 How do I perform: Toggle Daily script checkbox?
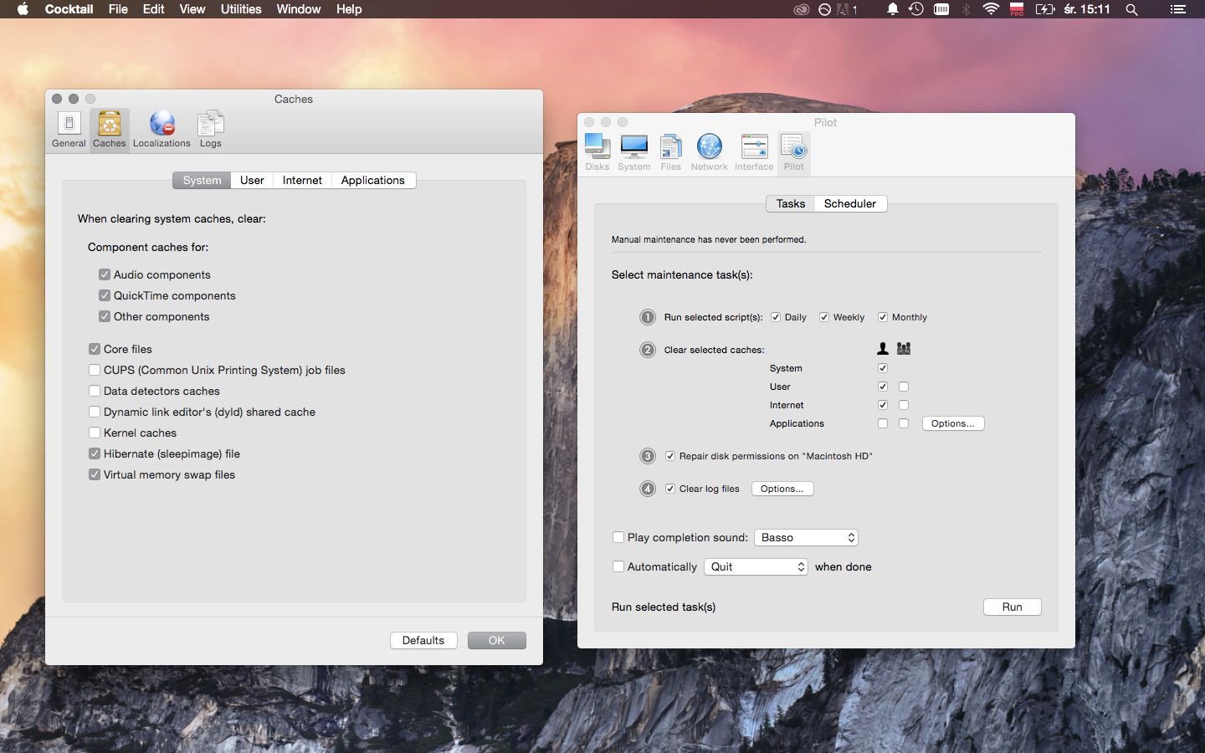776,317
